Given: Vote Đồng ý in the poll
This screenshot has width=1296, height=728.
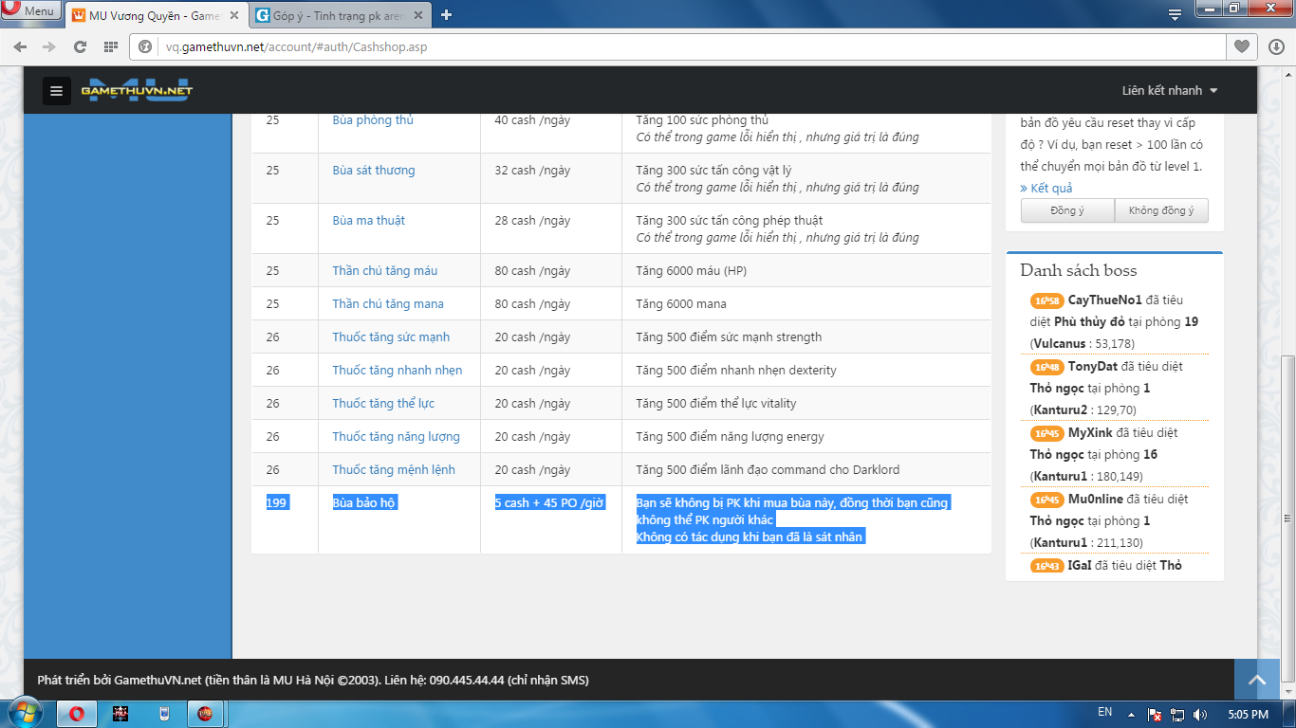Looking at the screenshot, I should (1067, 210).
